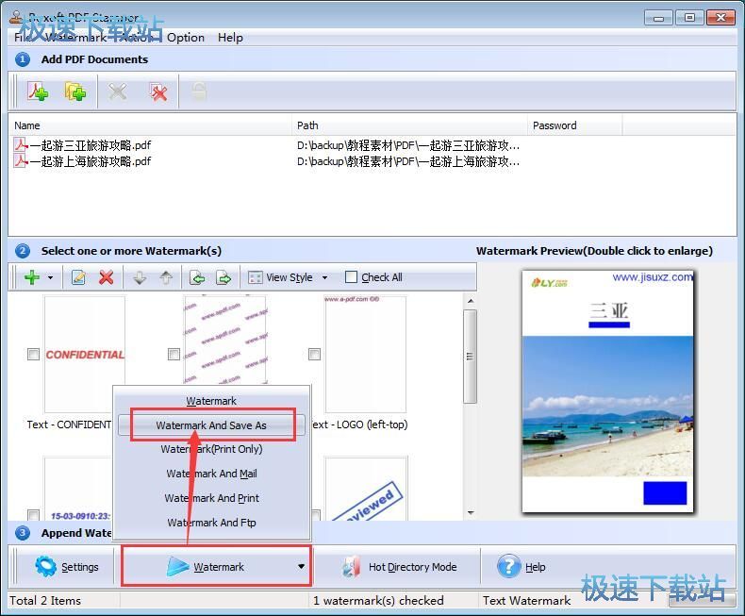Click green plus add-watermark icon

click(x=32, y=277)
